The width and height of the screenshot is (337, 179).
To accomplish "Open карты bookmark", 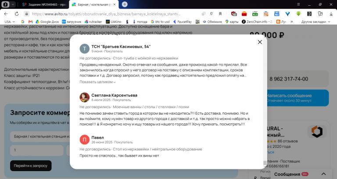I will point(232,21).
